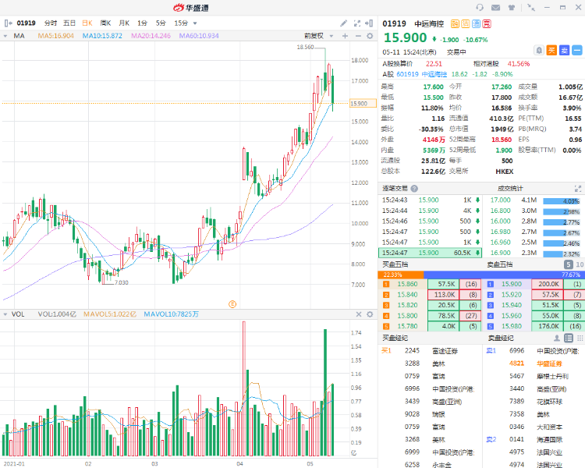The width and height of the screenshot is (585, 468).
Task: Expand the VOL indicator dropdown arrow
Action: pos(5,314)
